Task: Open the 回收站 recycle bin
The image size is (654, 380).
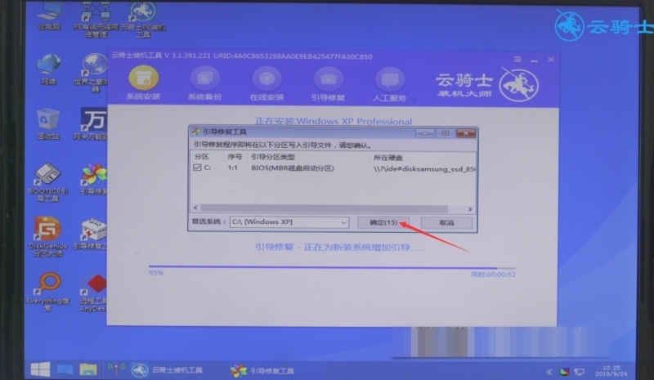Action: tap(48, 124)
